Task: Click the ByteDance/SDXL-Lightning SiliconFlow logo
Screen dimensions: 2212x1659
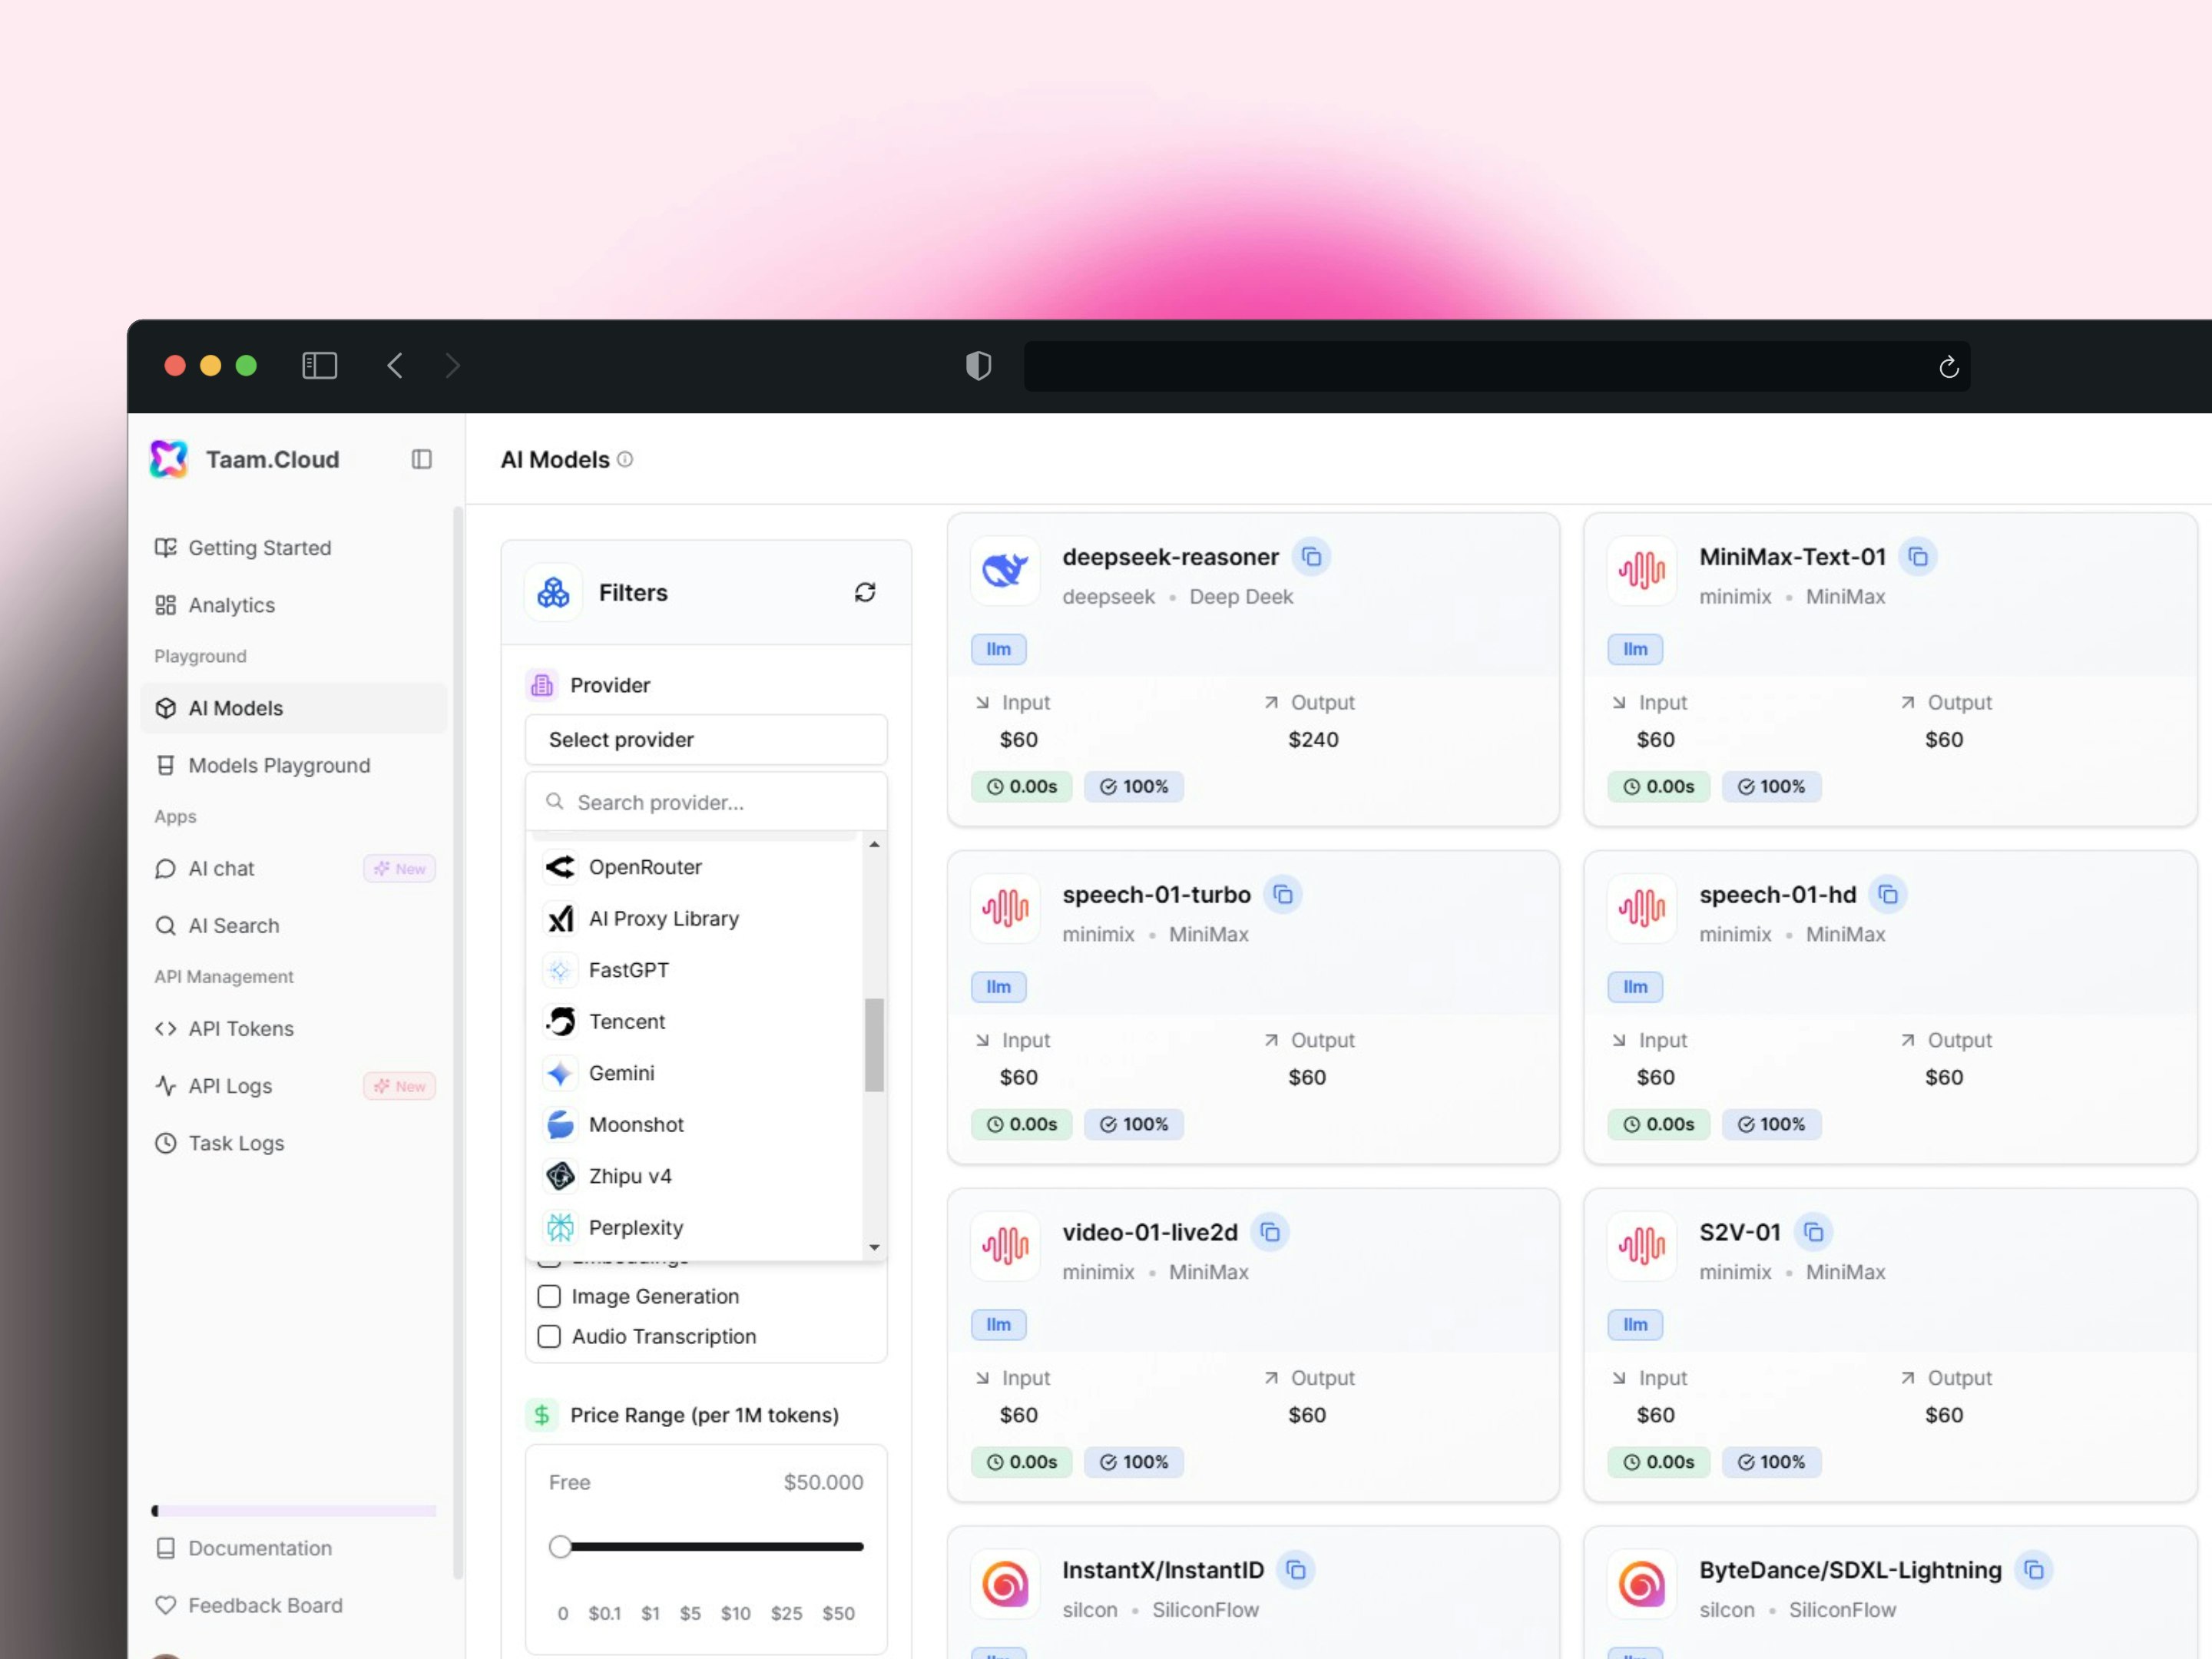Action: pyautogui.click(x=1642, y=1584)
